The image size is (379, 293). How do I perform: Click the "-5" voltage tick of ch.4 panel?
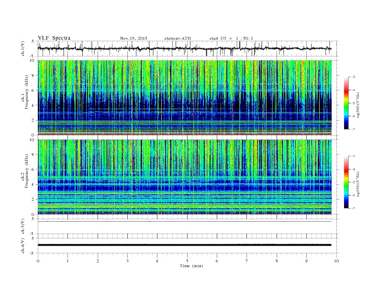click(x=32, y=253)
